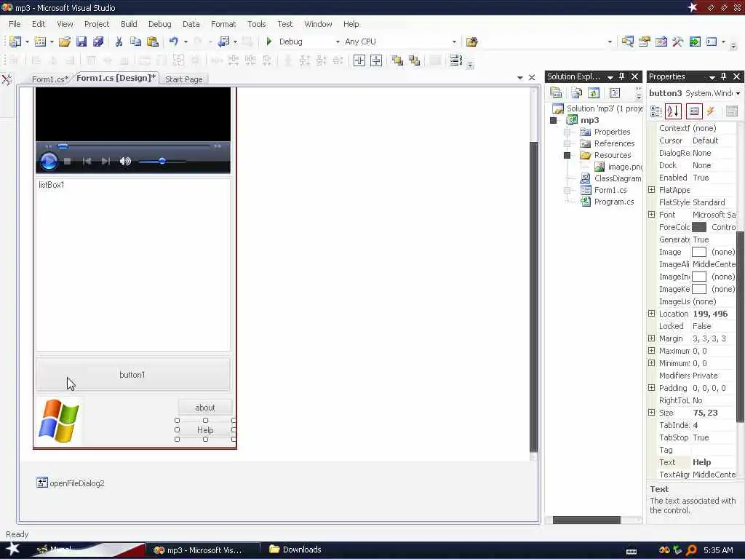Click the Center Vertically layout icon
Image resolution: width=745 pixels, height=559 pixels.
point(376,60)
